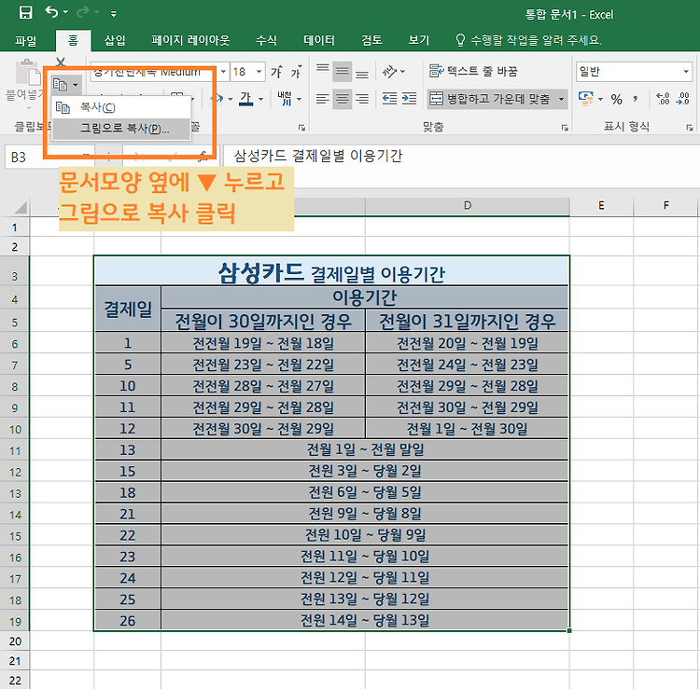Open the font size 18 dropdown
Viewport: 700px width, 689px height.
pyautogui.click(x=259, y=72)
